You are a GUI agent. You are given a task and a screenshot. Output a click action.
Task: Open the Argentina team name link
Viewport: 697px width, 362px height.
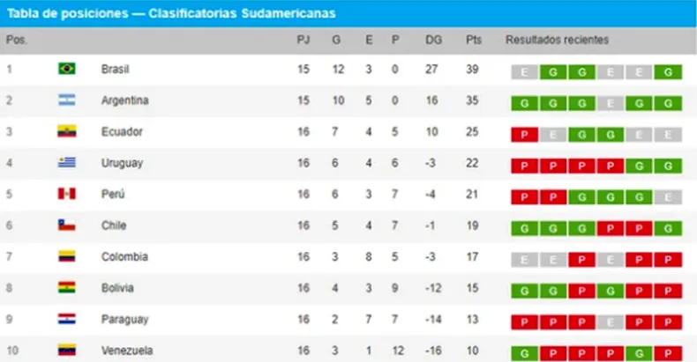(125, 100)
